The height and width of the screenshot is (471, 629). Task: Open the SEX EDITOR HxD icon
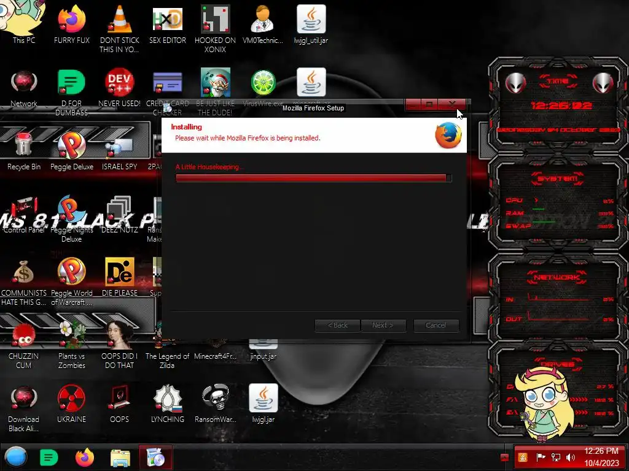(167, 24)
